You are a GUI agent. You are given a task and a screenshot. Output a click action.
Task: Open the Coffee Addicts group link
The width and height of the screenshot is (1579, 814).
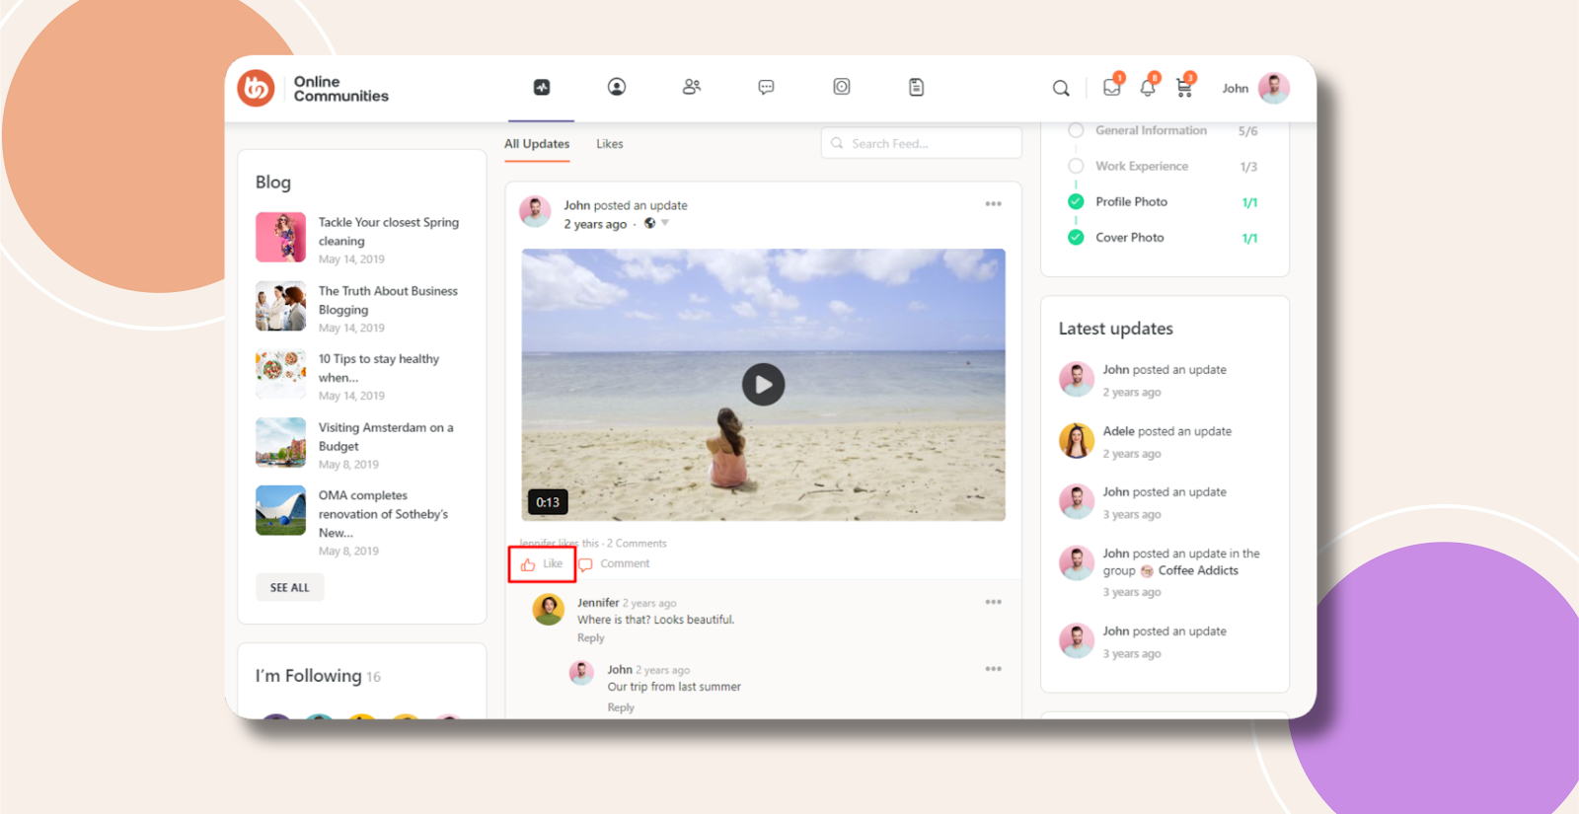[x=1198, y=570]
